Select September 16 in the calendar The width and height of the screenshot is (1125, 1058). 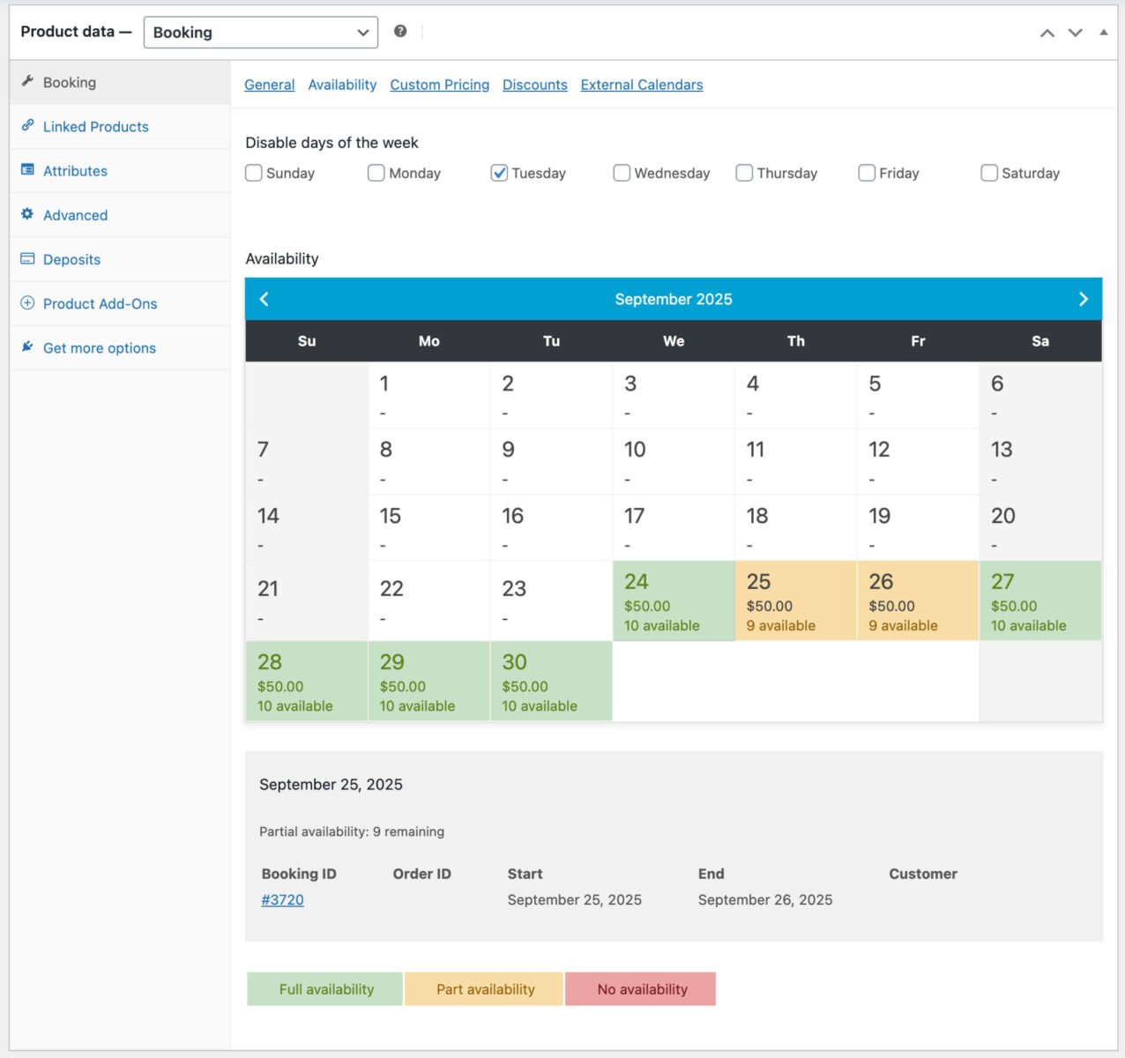click(x=551, y=527)
